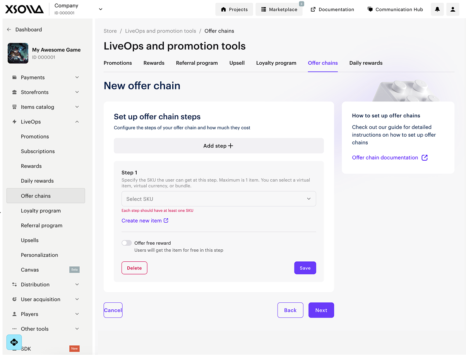The height and width of the screenshot is (355, 466).
Task: Open the Select SKU dropdown
Action: 219,199
